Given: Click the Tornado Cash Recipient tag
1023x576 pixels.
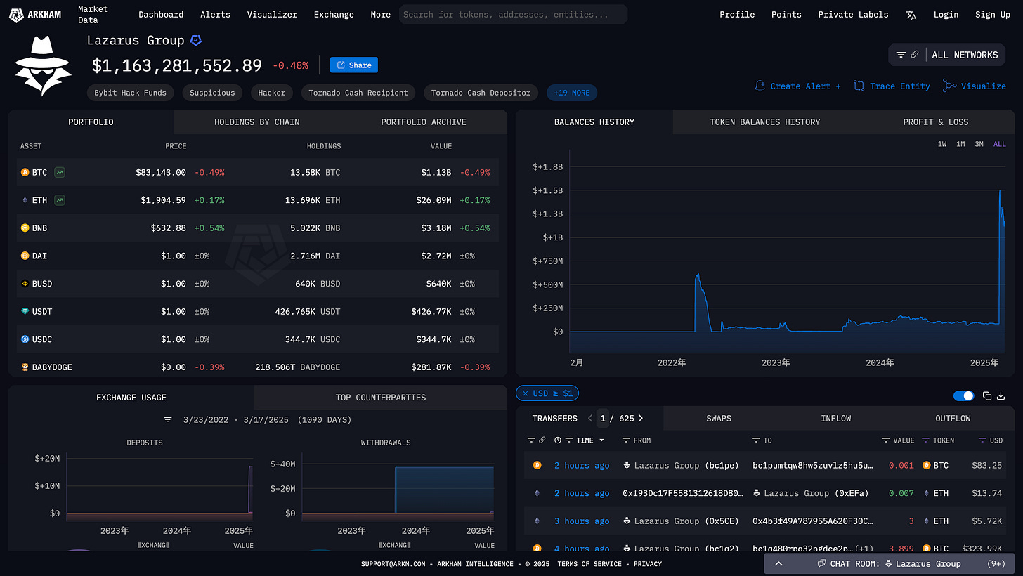Looking at the screenshot, I should pyautogui.click(x=358, y=93).
